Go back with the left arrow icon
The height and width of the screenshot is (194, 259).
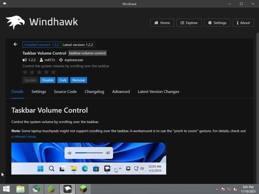[15, 44]
